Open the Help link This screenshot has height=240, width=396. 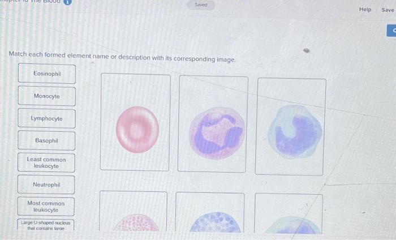point(365,10)
